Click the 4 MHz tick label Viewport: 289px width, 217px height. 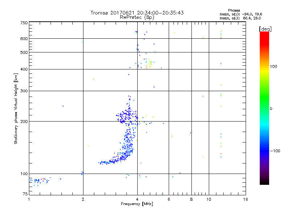coord(137,199)
